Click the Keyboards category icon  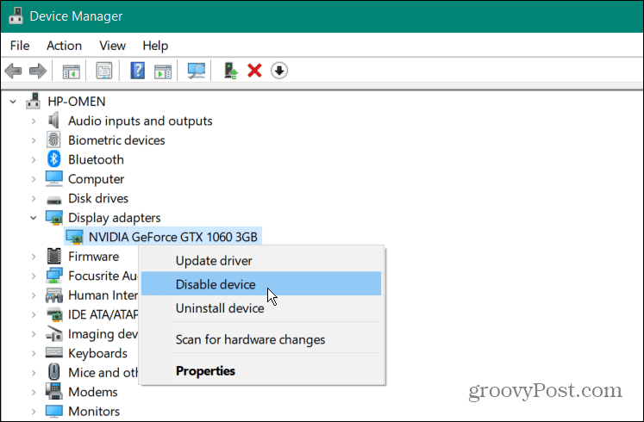pos(53,353)
